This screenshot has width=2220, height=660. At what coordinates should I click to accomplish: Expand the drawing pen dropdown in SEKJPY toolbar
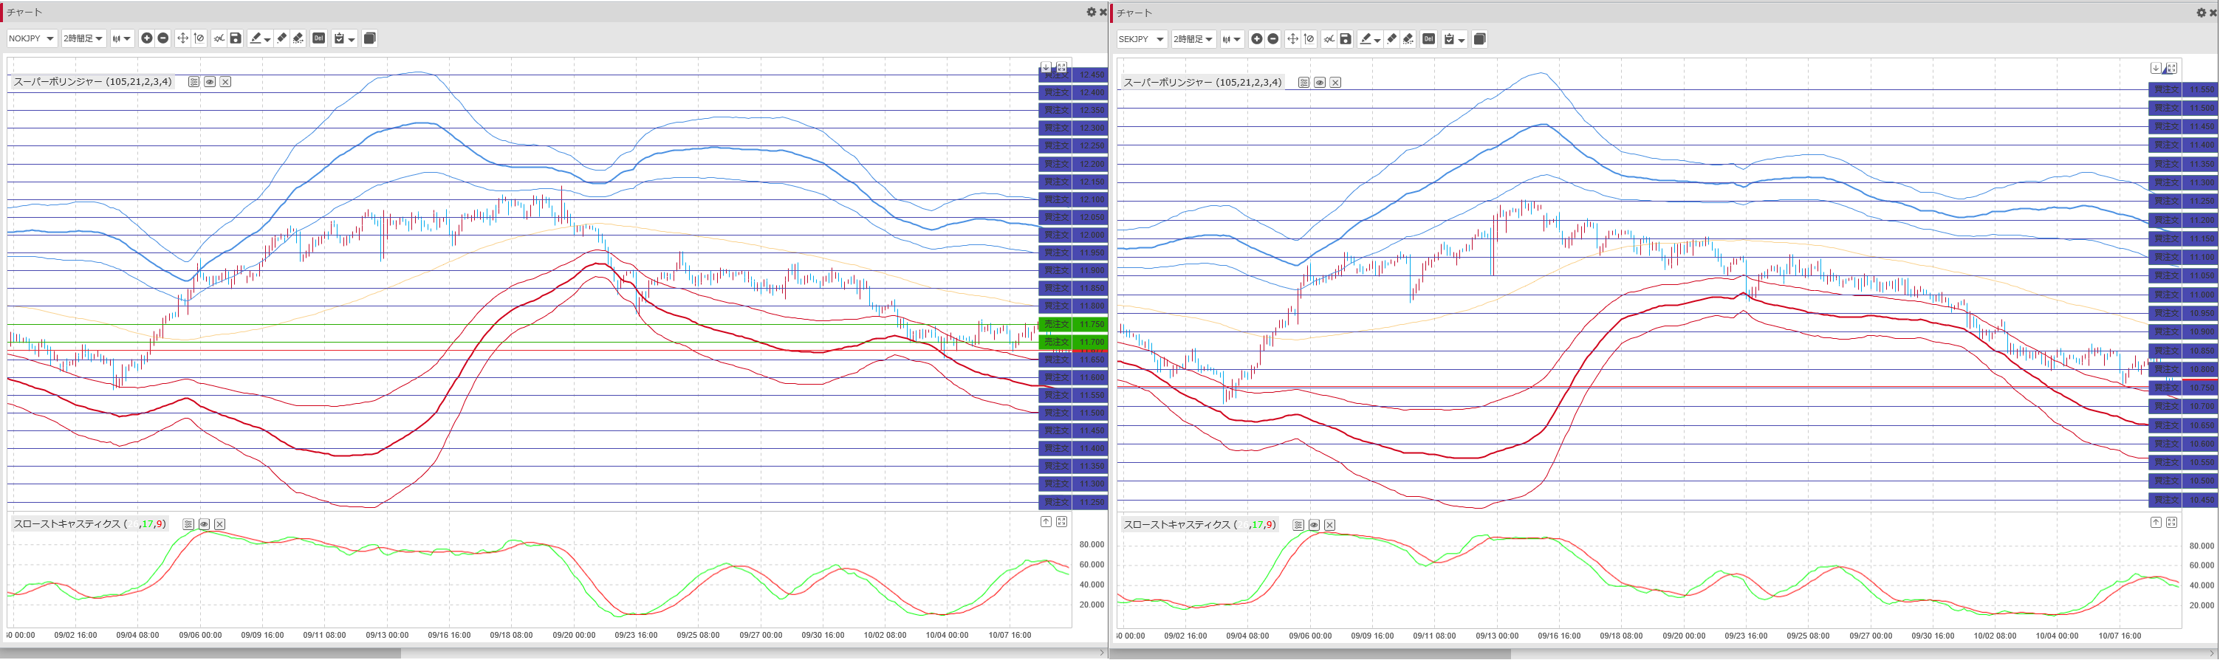click(x=1377, y=40)
